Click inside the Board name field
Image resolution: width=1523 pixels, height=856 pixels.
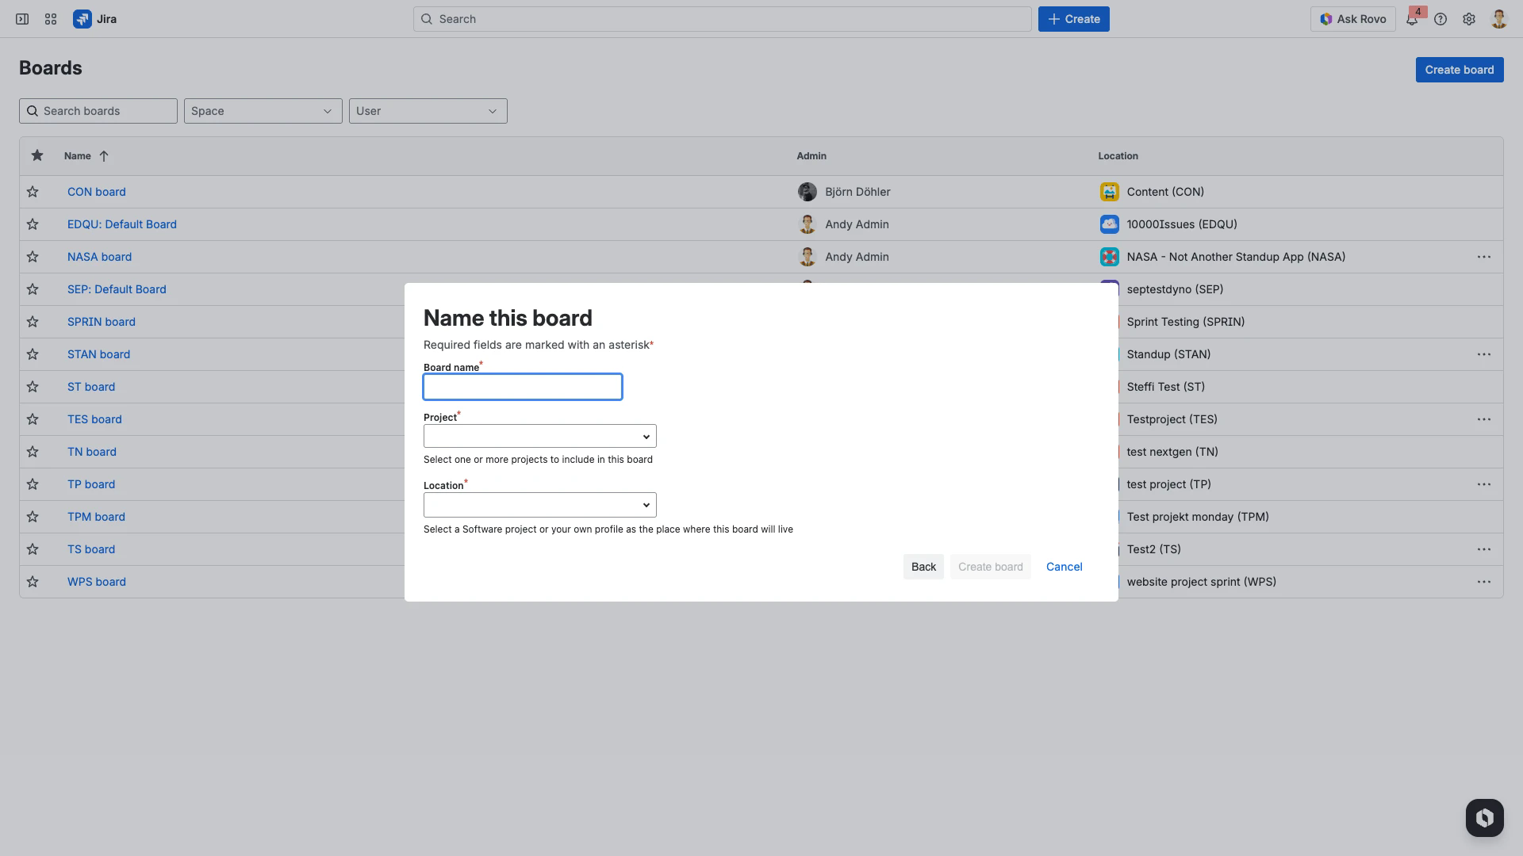(522, 387)
